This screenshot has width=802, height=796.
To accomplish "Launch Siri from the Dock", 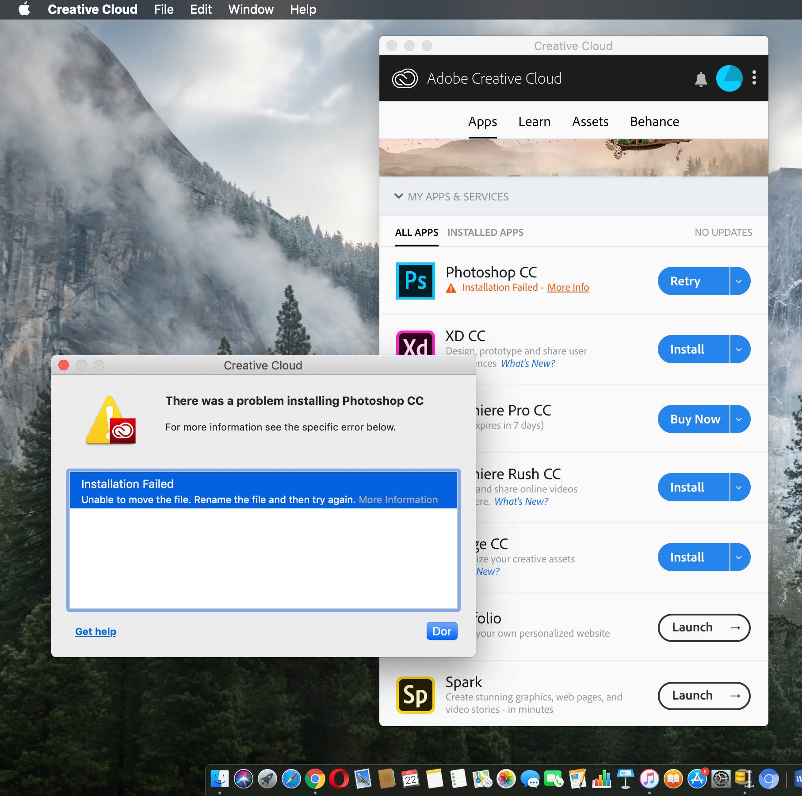I will point(244,779).
